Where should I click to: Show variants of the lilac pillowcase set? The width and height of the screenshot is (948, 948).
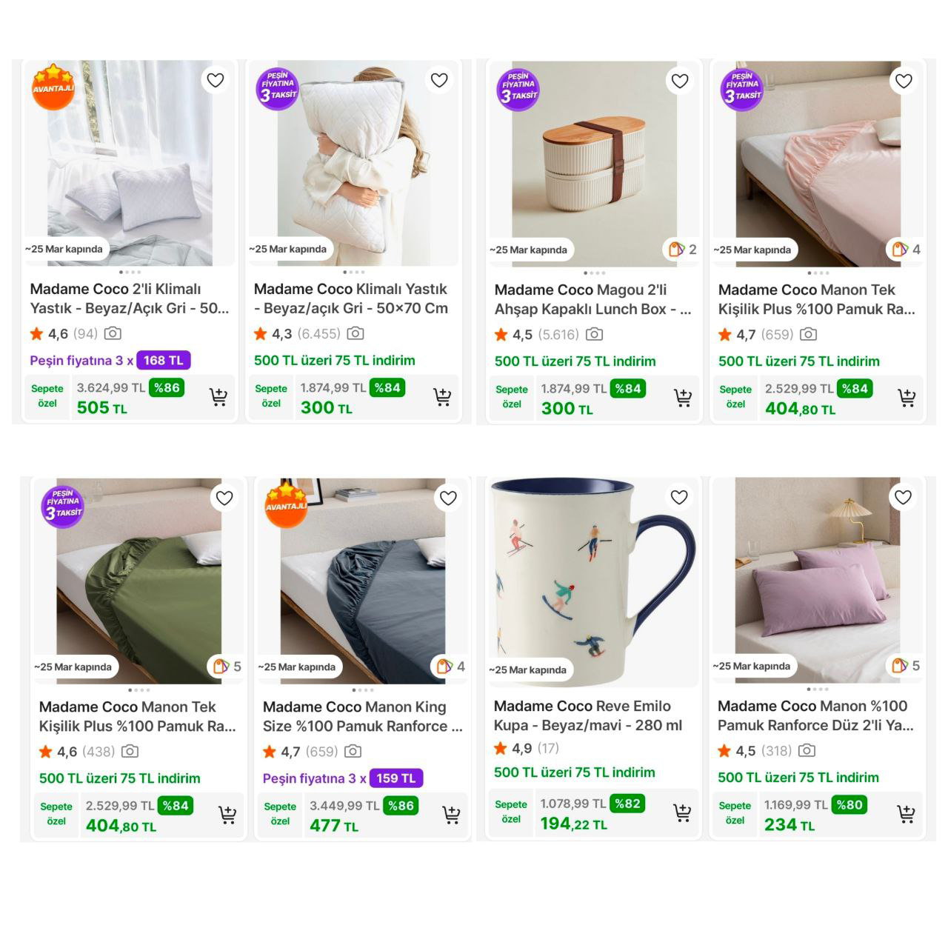coord(906,666)
